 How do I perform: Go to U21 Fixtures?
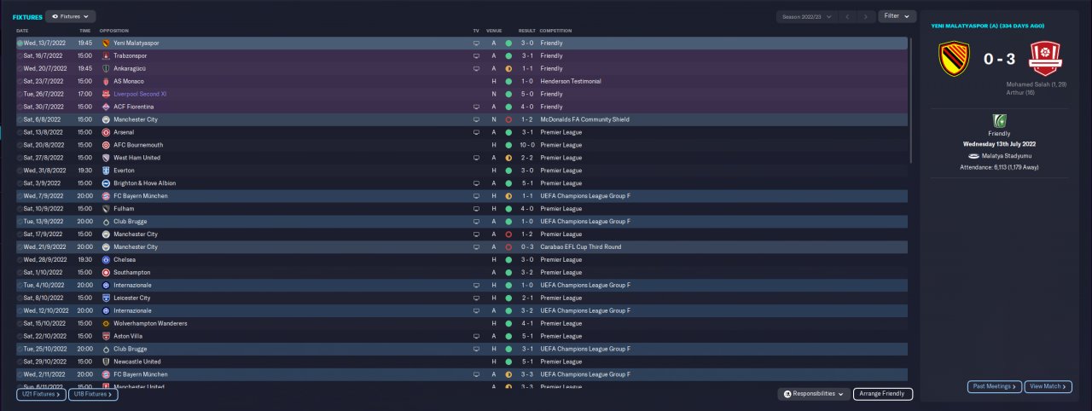(41, 394)
